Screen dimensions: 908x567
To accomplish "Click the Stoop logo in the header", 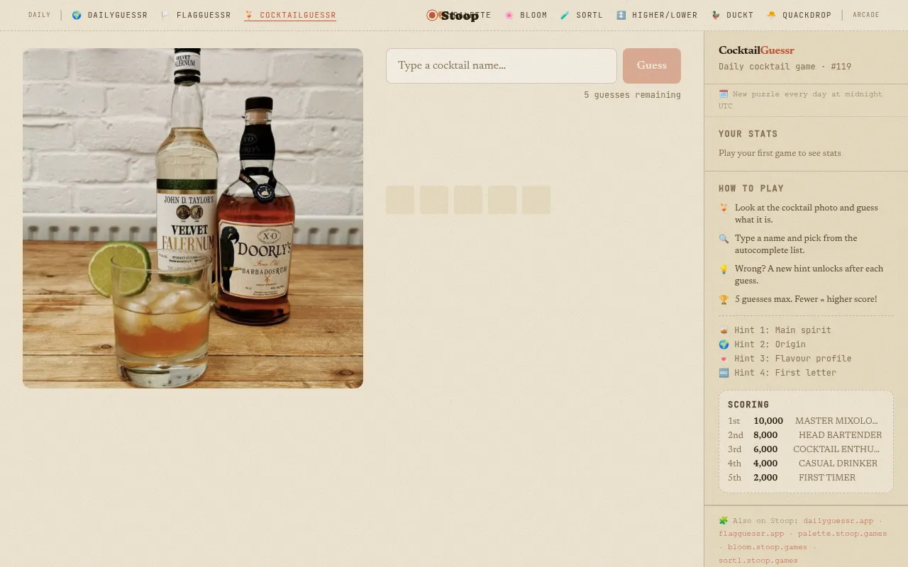I will click(453, 15).
